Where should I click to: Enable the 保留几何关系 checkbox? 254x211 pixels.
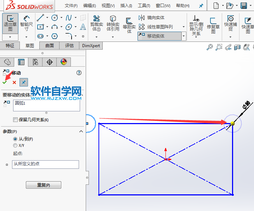[x=15, y=120]
